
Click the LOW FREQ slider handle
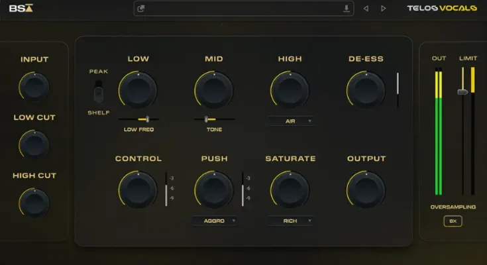pos(147,119)
